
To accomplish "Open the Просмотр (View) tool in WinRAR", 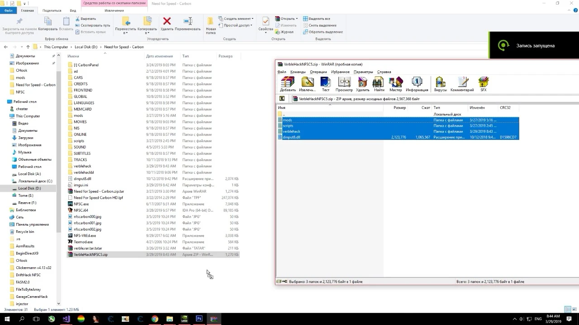I will click(344, 84).
